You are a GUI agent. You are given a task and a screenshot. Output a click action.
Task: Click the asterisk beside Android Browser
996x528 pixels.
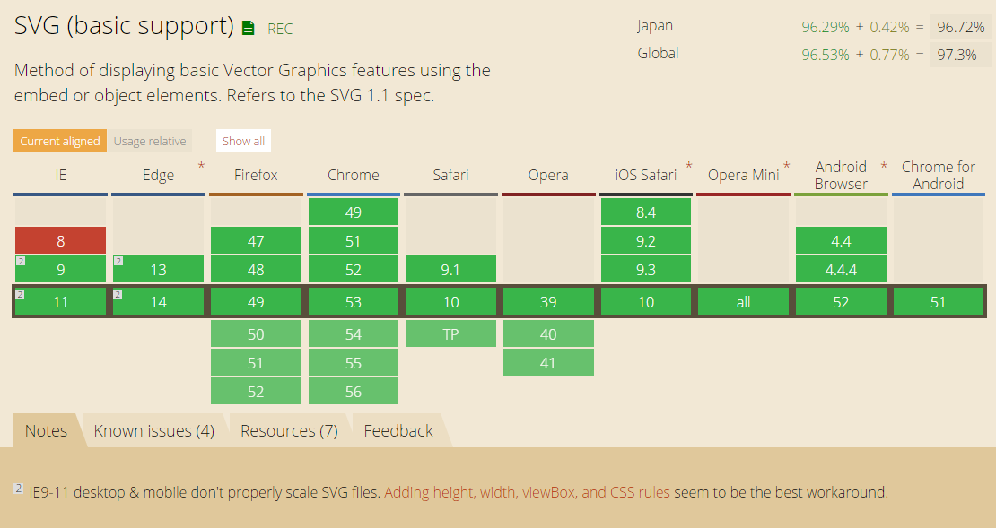pyautogui.click(x=884, y=166)
